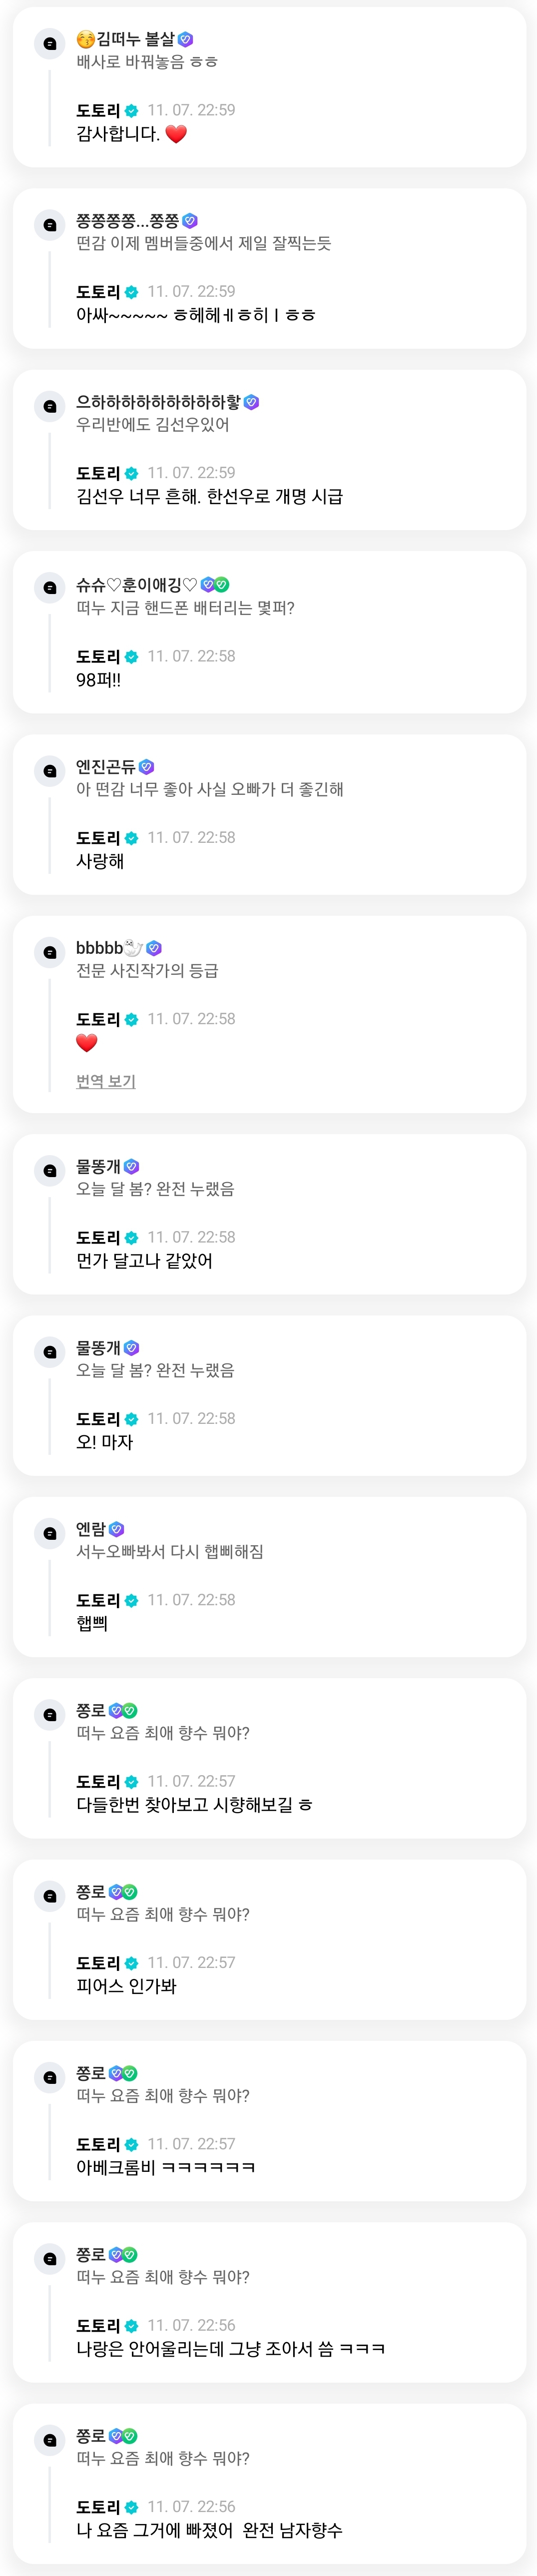Screen dimensions: 537x2576
Task: Click verified badge on the 아베크롬비 reply
Action: [131, 2144]
